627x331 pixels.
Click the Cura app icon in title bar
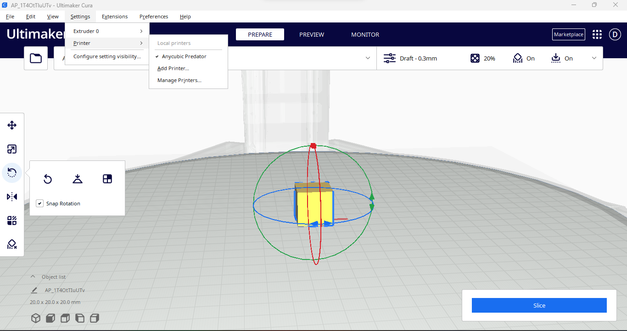point(5,5)
